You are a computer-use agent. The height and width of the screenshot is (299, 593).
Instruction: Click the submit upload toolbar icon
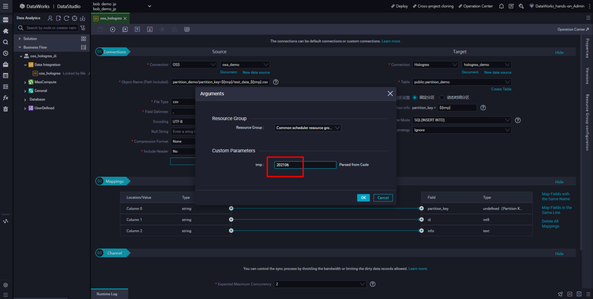[137, 30]
